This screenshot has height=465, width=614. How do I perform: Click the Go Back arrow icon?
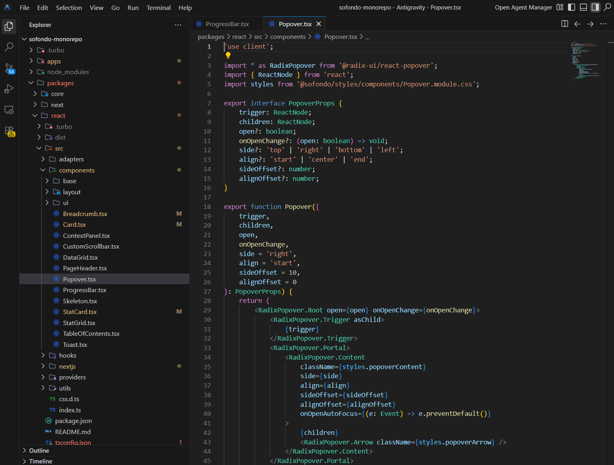(577, 24)
